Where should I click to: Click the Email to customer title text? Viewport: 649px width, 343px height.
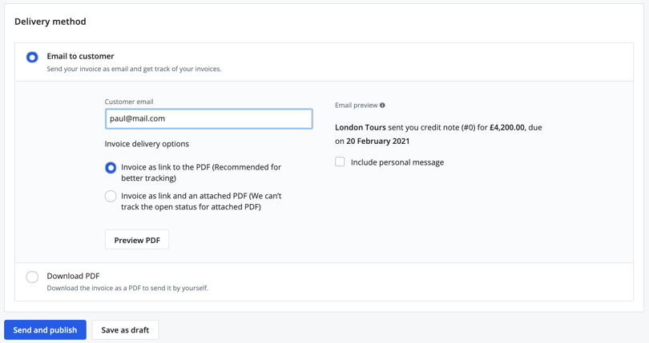pos(80,56)
